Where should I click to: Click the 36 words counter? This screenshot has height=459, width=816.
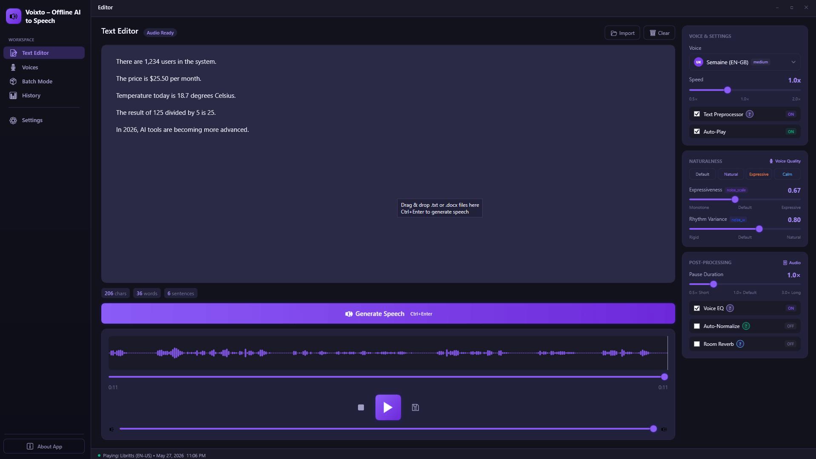coord(147,294)
